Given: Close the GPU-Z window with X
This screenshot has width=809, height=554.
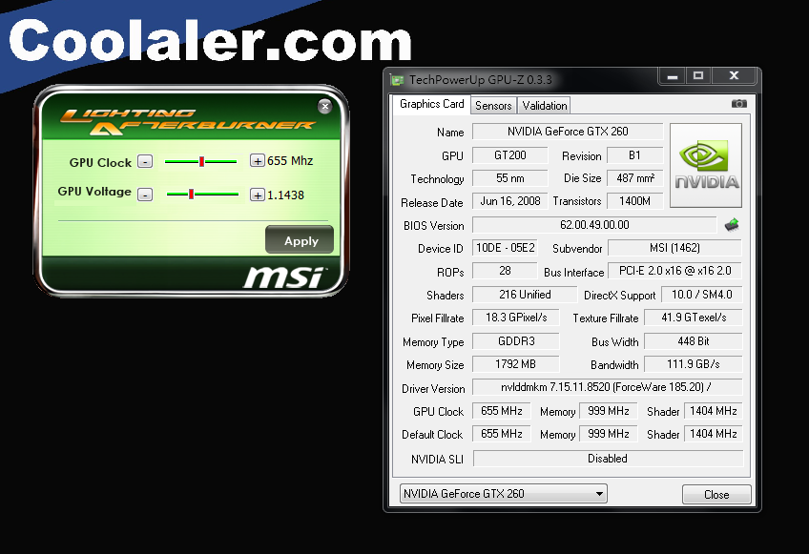Looking at the screenshot, I should coord(734,76).
